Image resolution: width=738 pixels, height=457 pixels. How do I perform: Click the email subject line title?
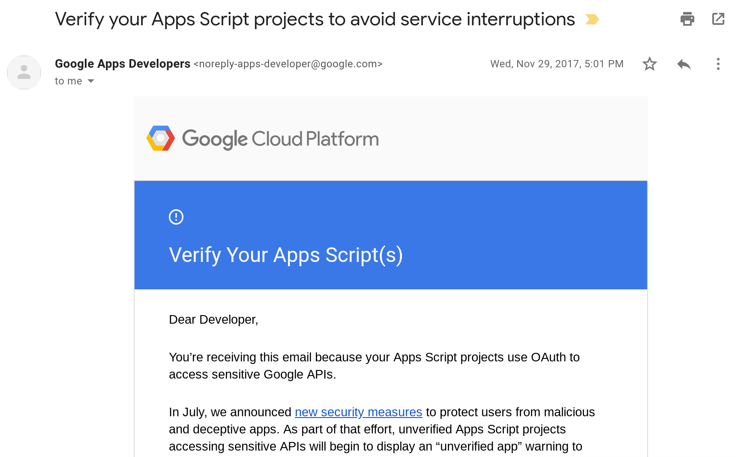(315, 19)
